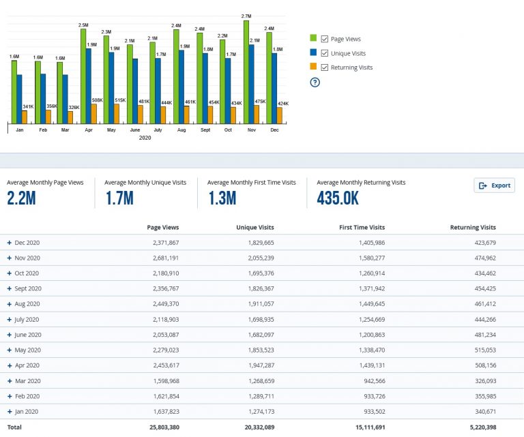Click the Export button
524x437 pixels.
coord(494,185)
